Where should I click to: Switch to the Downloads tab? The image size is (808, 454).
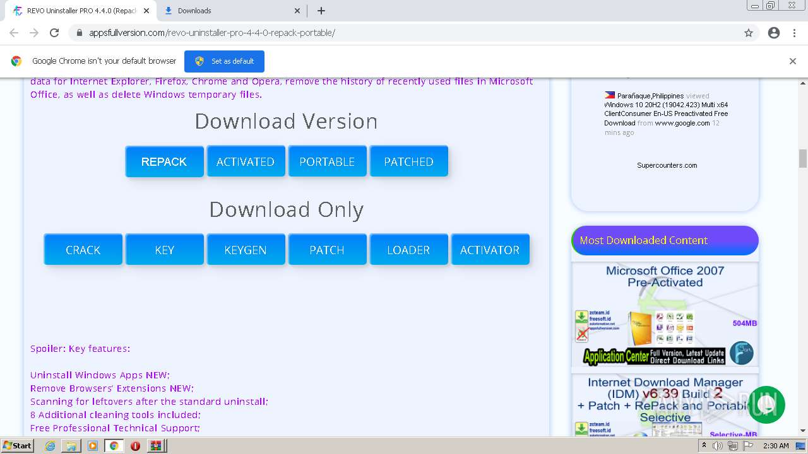(x=232, y=11)
